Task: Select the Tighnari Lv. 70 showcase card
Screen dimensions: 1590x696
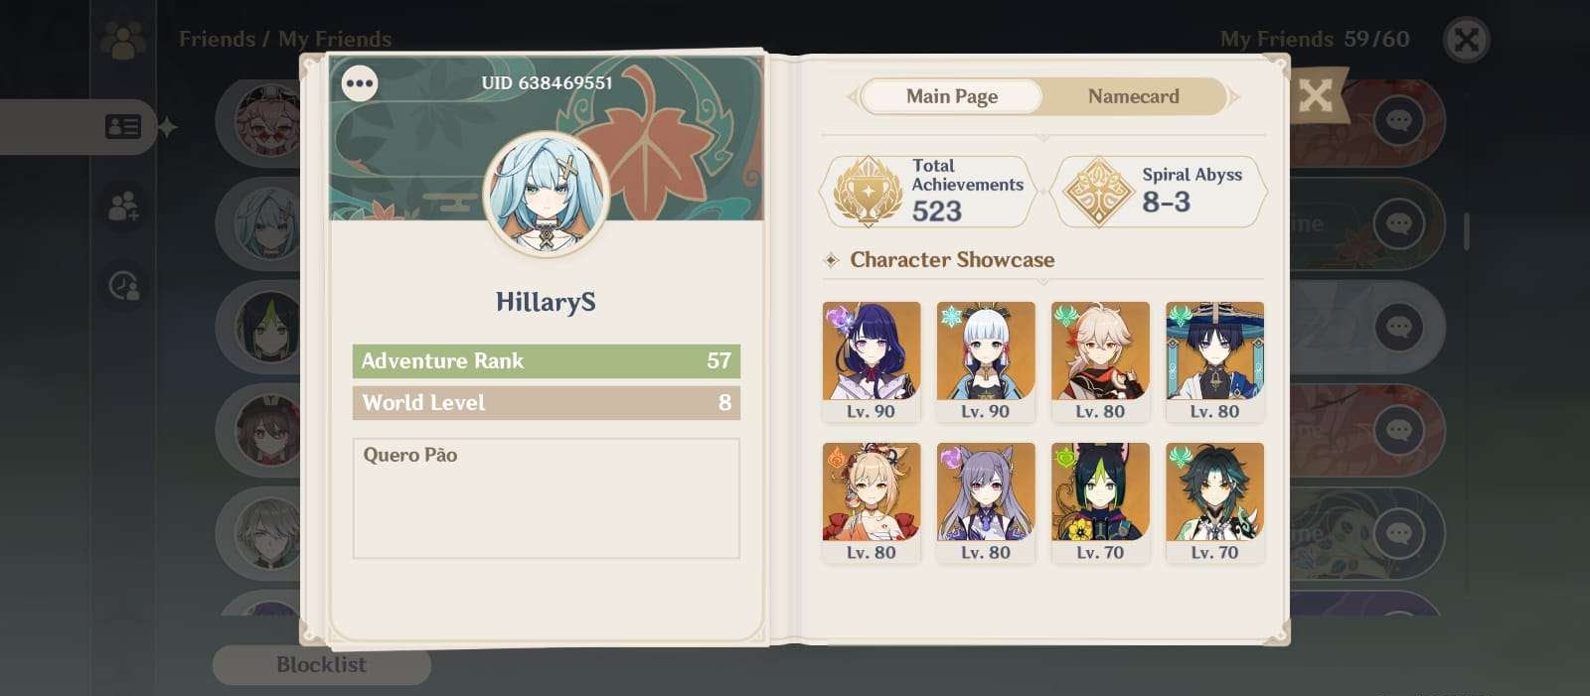Action: coord(1100,503)
